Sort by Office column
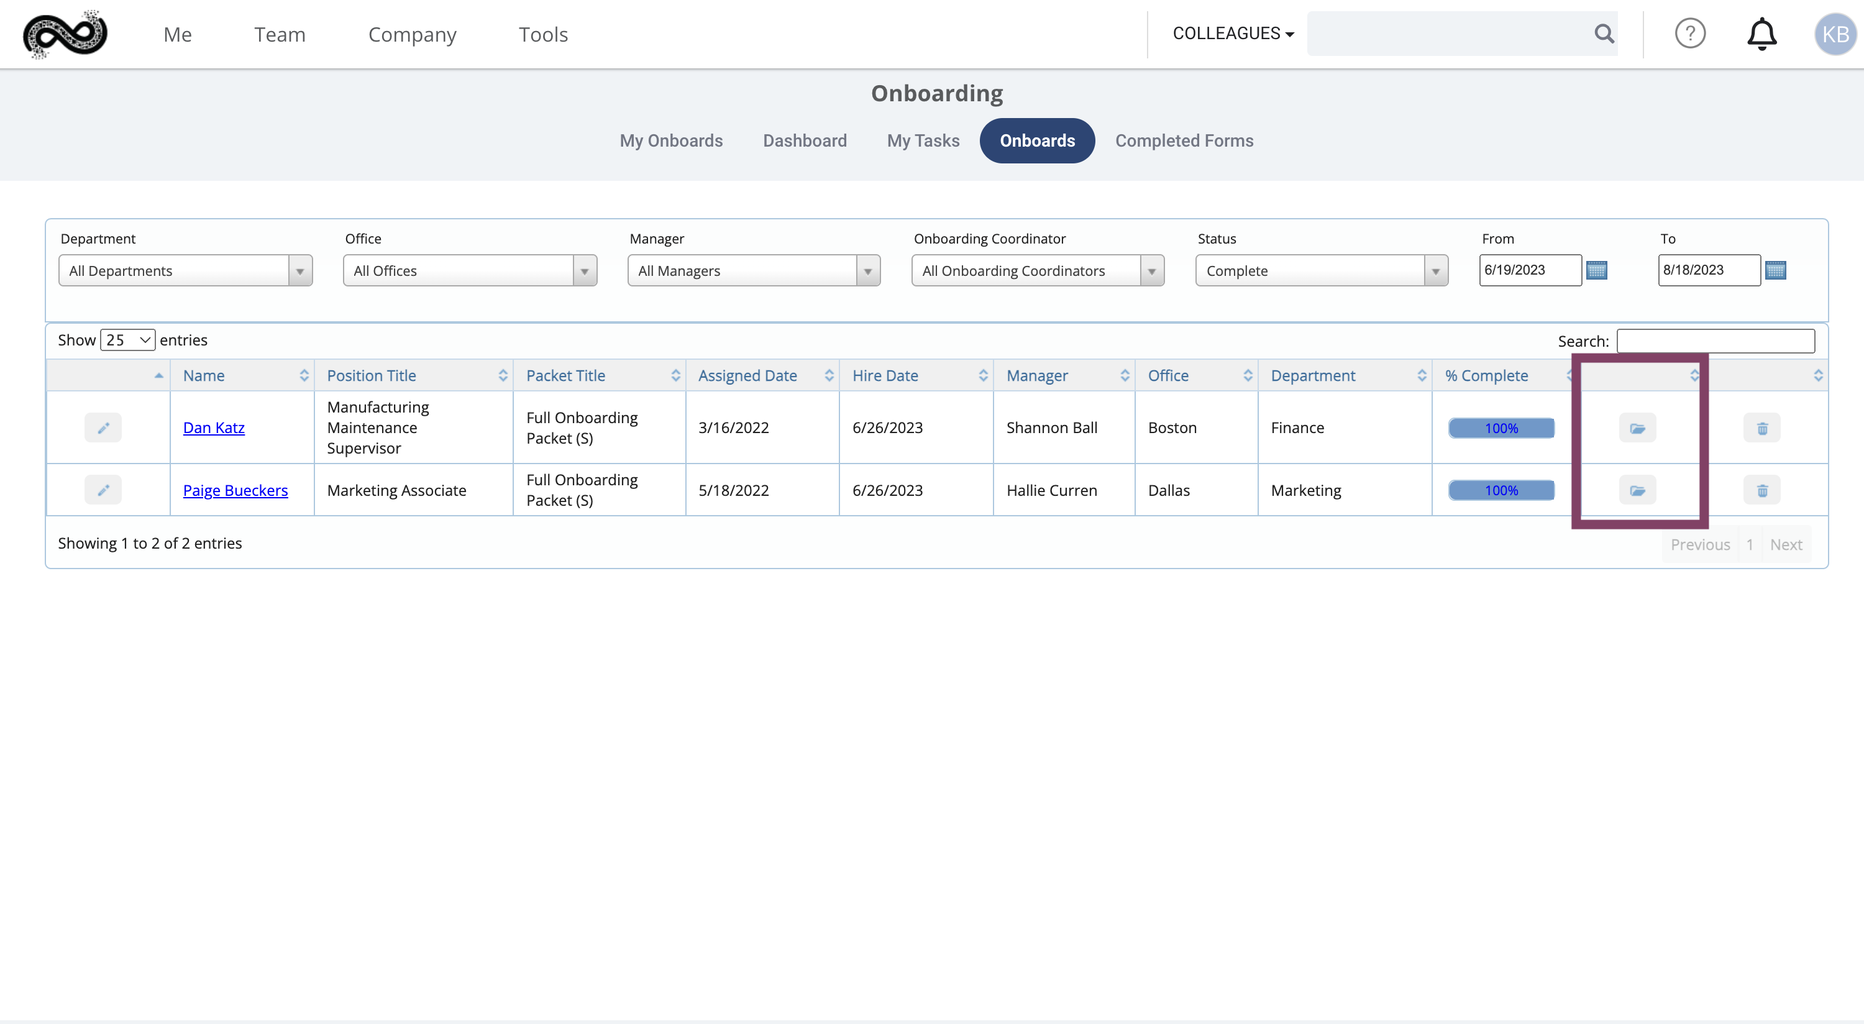Image resolution: width=1864 pixels, height=1024 pixels. 1196,375
